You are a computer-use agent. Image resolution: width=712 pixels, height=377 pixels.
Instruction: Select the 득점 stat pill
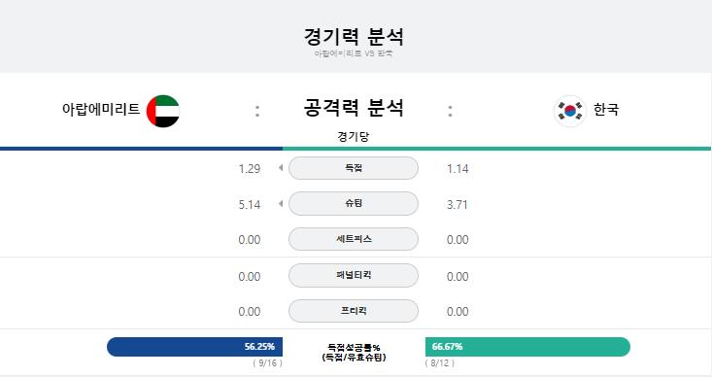[x=354, y=168]
